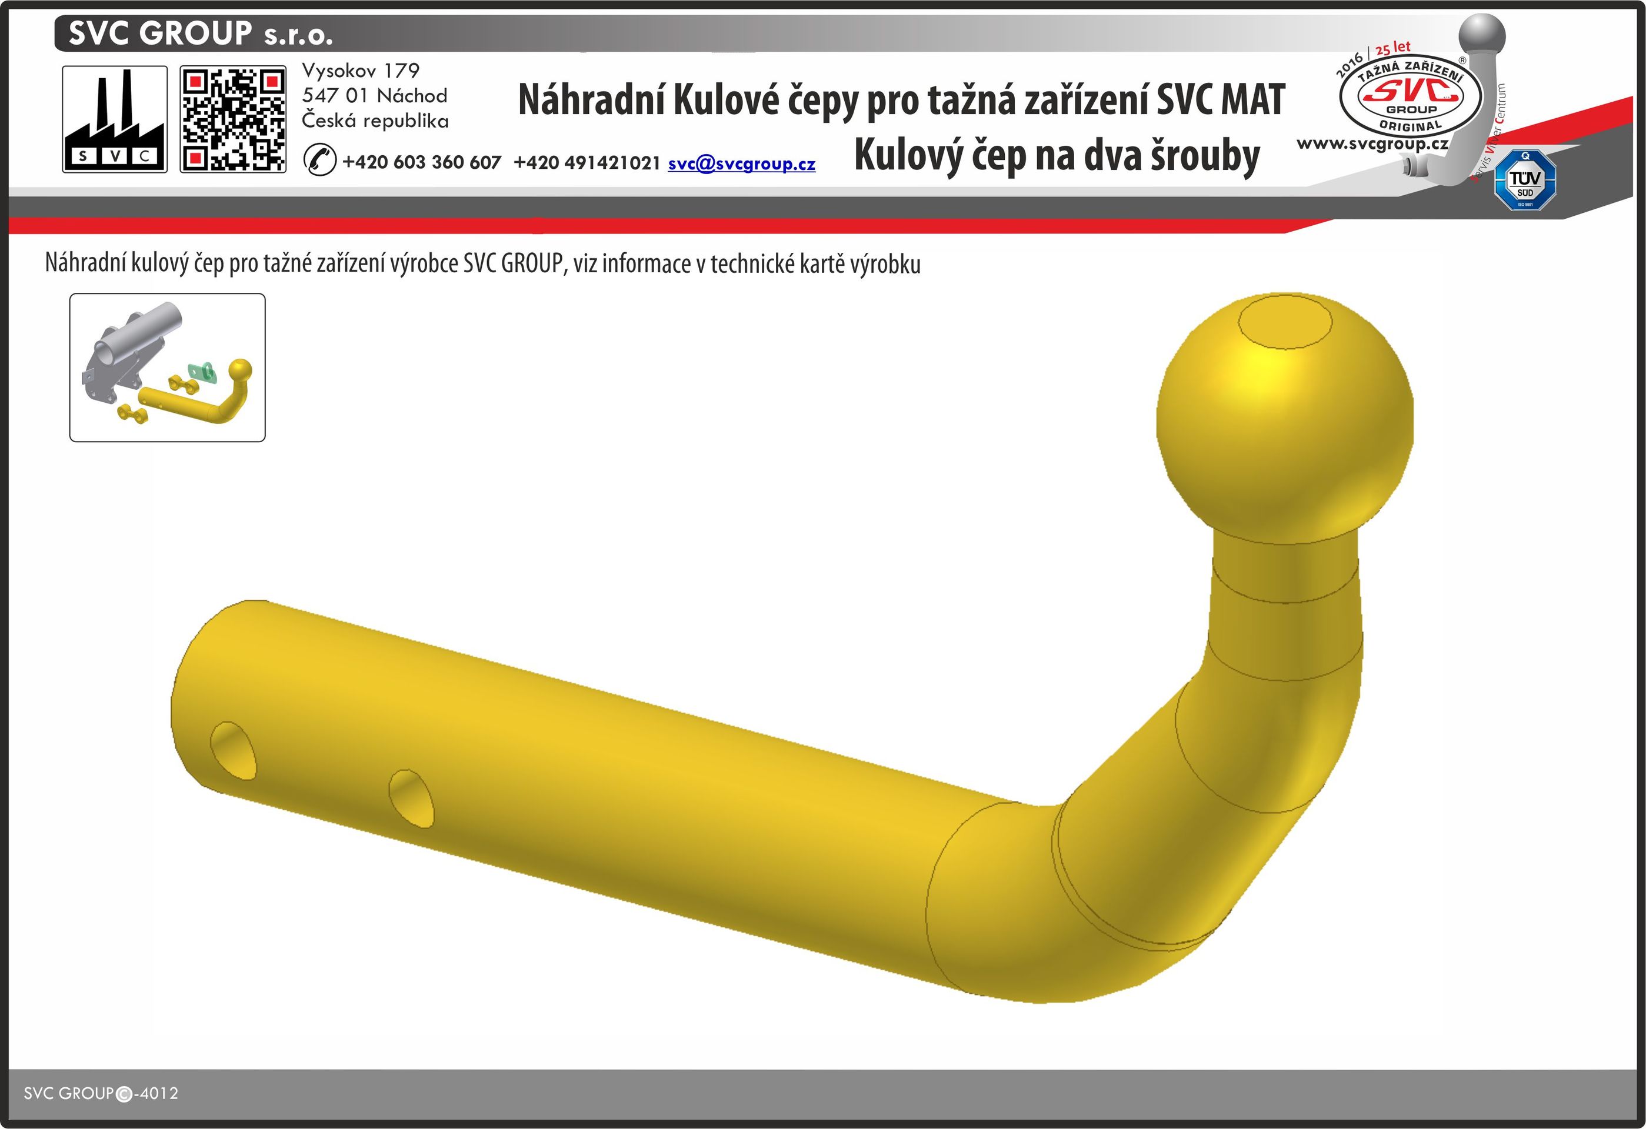
Task: Click the telephone handset icon
Action: click(x=319, y=159)
